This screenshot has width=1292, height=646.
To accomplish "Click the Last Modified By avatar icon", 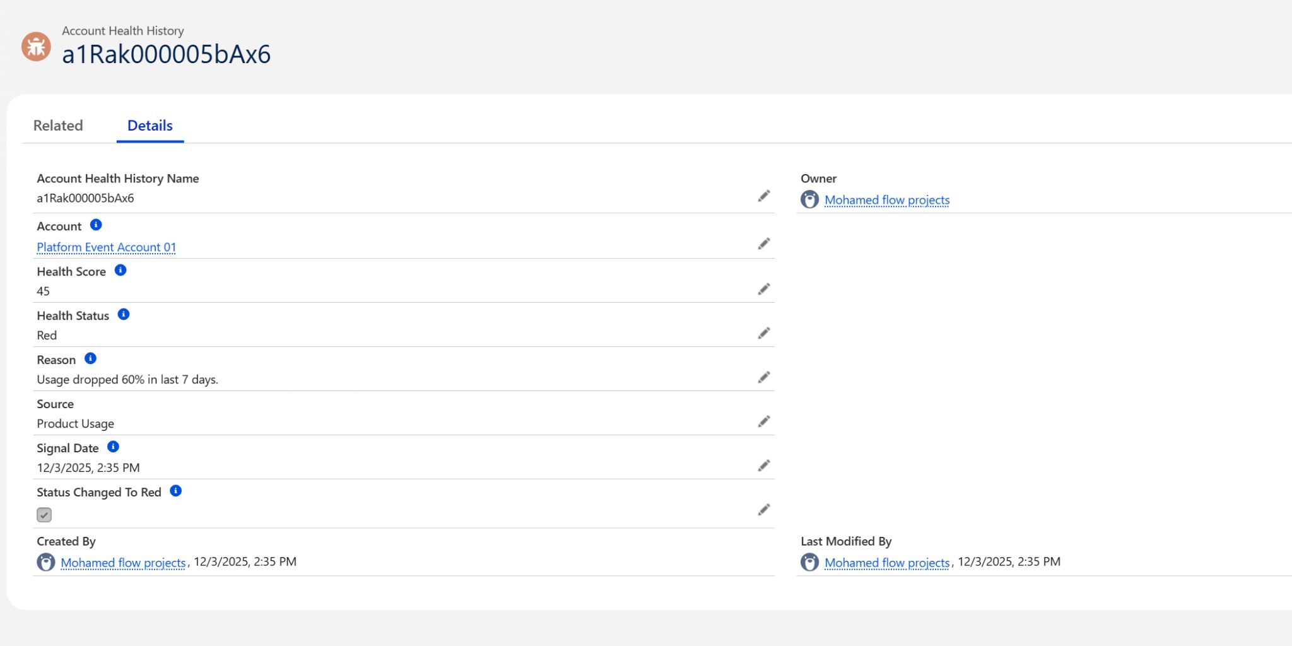I will 809,562.
